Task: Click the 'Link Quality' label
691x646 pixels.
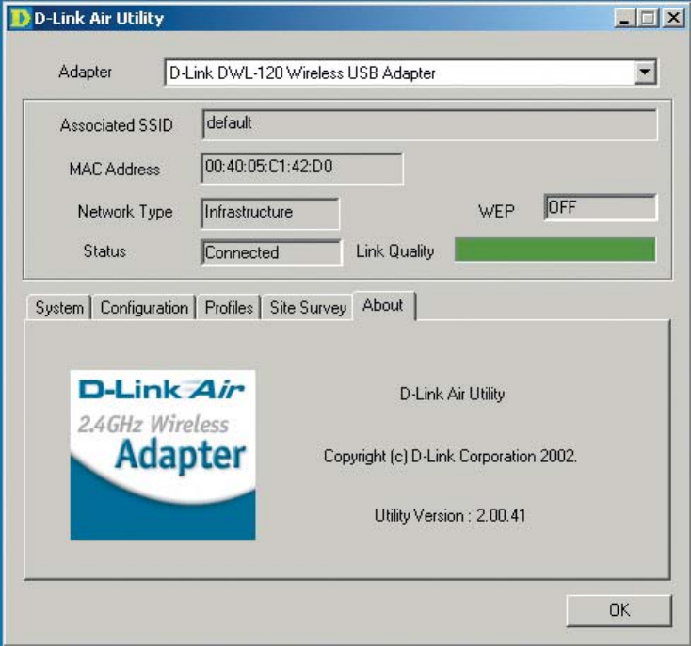Action: pyautogui.click(x=394, y=251)
